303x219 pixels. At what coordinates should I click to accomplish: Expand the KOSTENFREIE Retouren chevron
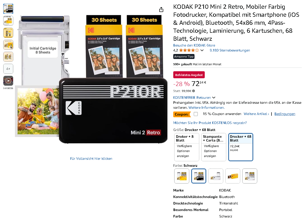(214, 97)
